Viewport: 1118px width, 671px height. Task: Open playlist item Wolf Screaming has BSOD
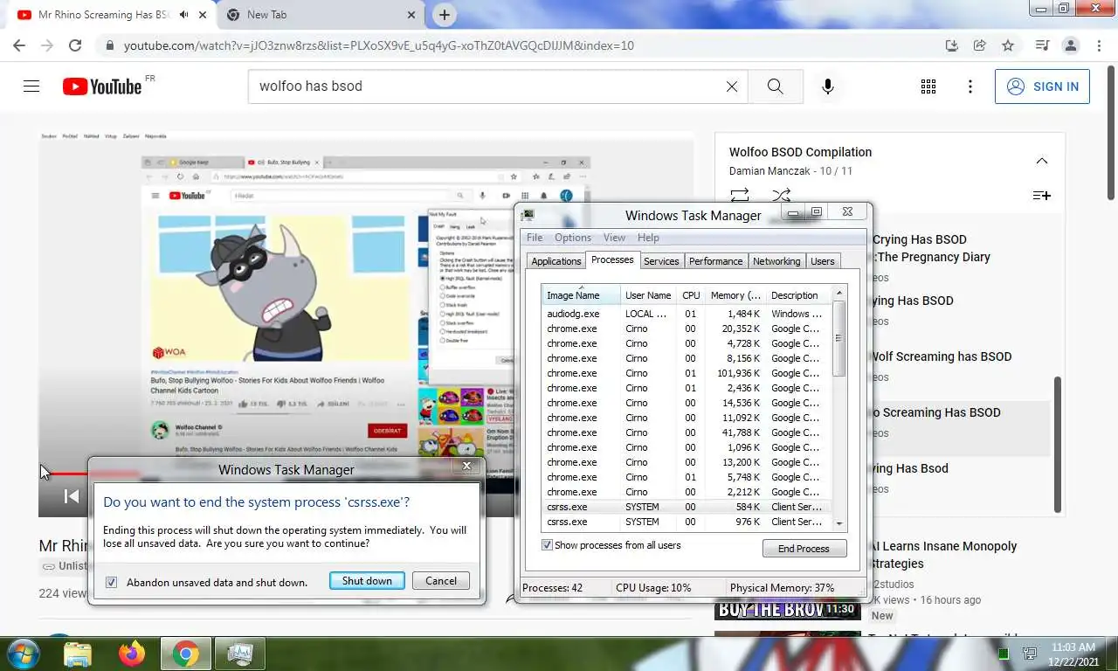pos(941,356)
